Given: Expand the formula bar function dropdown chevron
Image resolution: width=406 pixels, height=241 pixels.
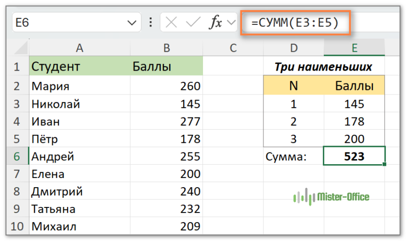Looking at the screenshot, I should click(232, 22).
